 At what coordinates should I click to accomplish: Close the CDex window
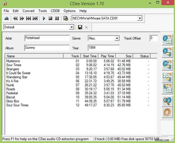click(x=168, y=2)
